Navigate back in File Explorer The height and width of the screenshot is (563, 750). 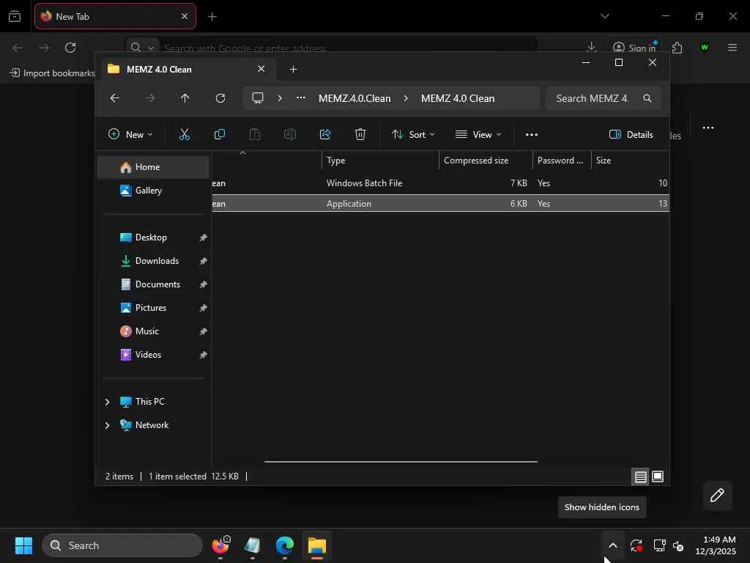pyautogui.click(x=115, y=98)
